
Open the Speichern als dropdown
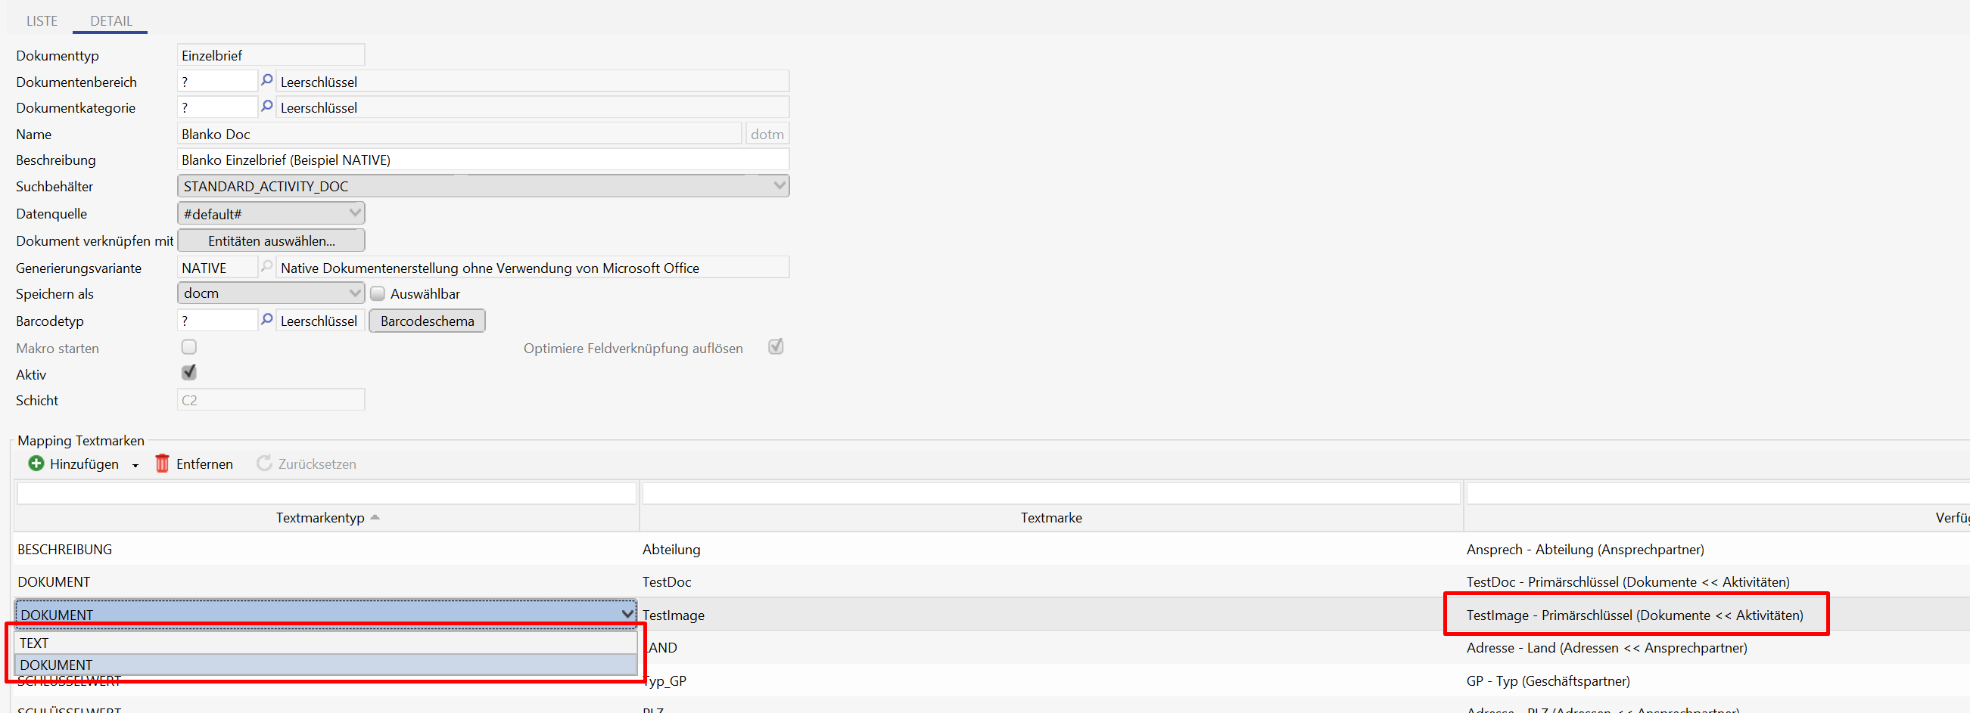(355, 293)
